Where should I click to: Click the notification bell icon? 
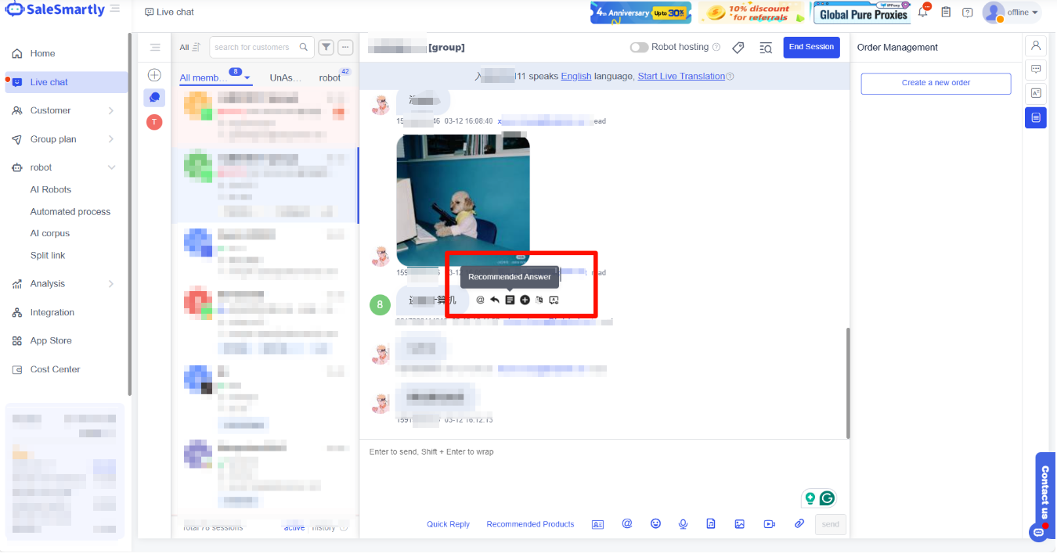click(923, 13)
